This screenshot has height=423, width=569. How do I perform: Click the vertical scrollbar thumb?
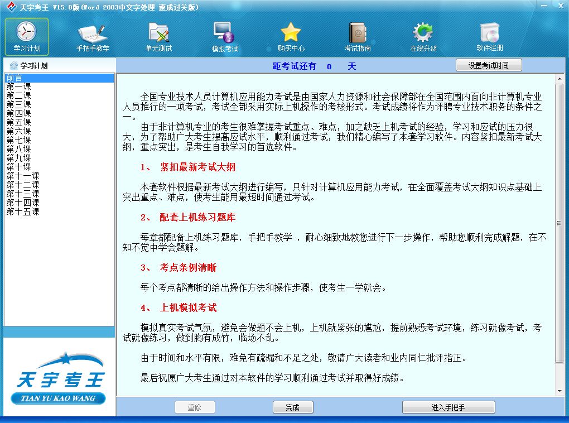click(559, 223)
